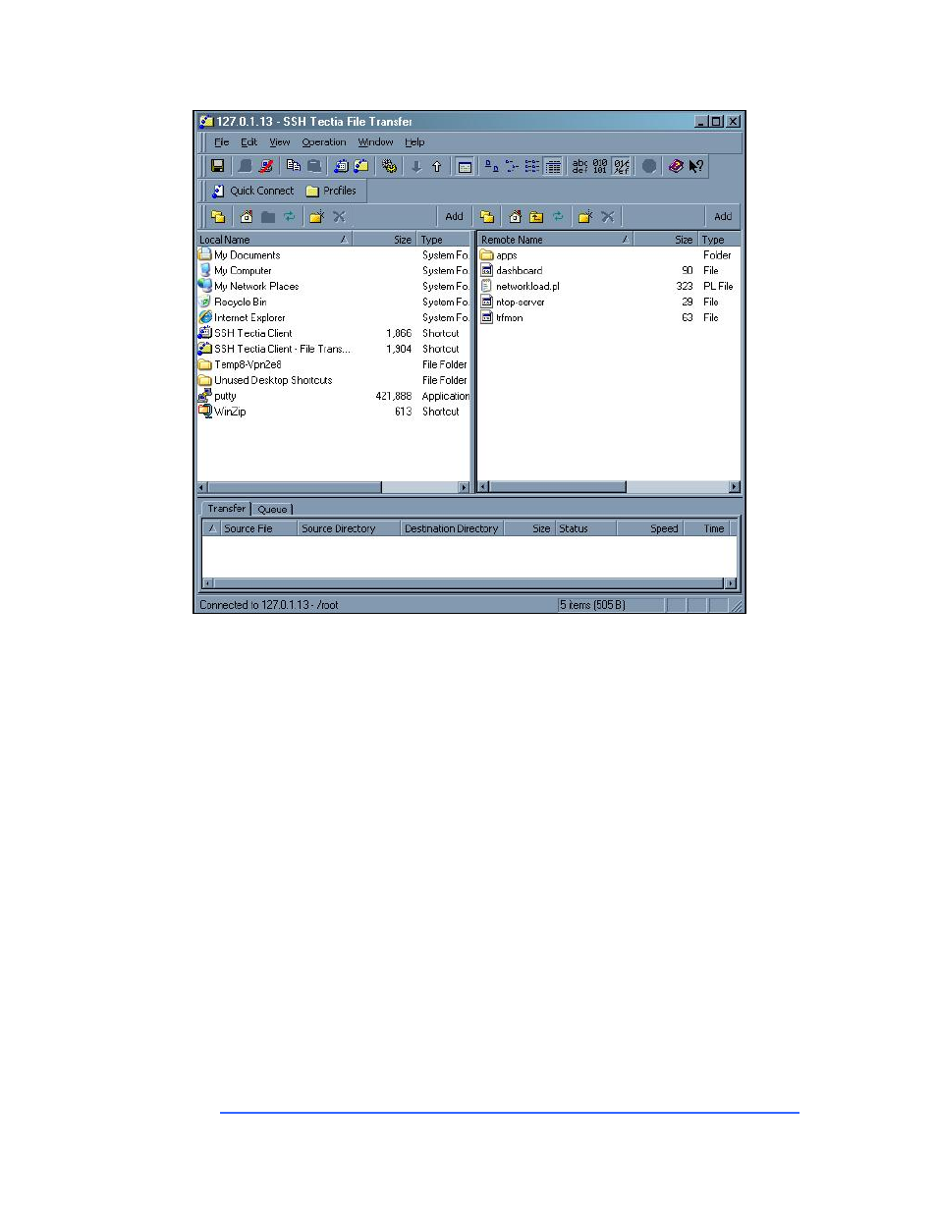Click Delete icon in remote pane toolbar

point(608,216)
